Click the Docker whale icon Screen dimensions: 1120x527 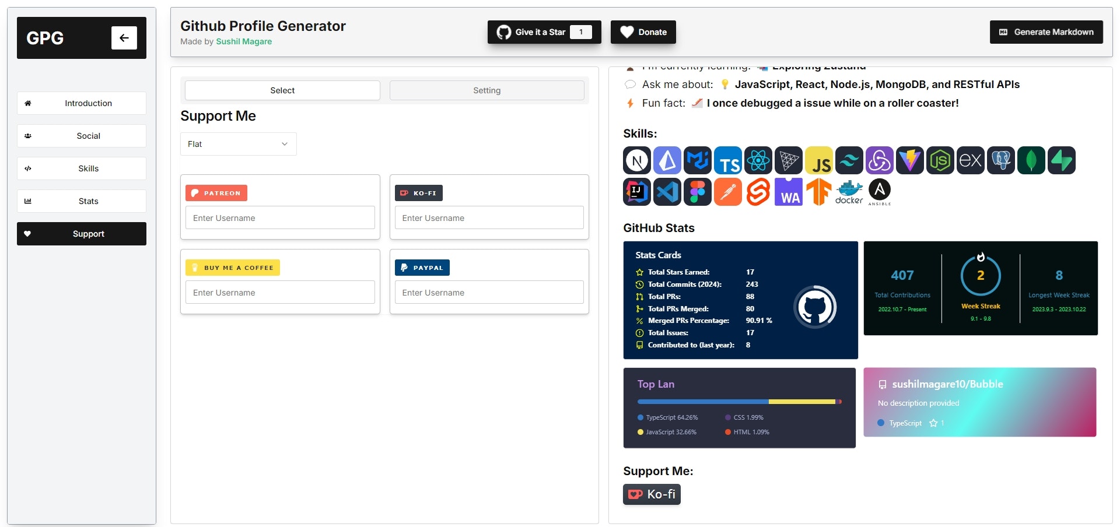click(849, 192)
